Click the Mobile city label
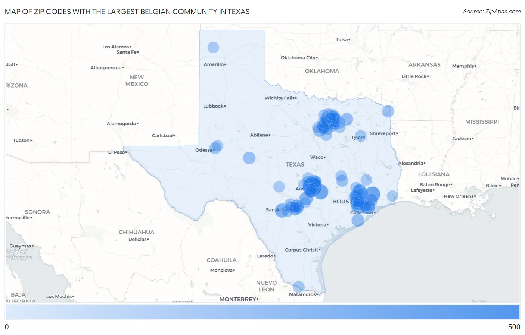The image size is (525, 335). click(509, 179)
